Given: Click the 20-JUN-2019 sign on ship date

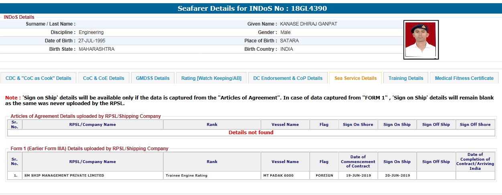Looking at the screenshot, I should [x=397, y=175].
